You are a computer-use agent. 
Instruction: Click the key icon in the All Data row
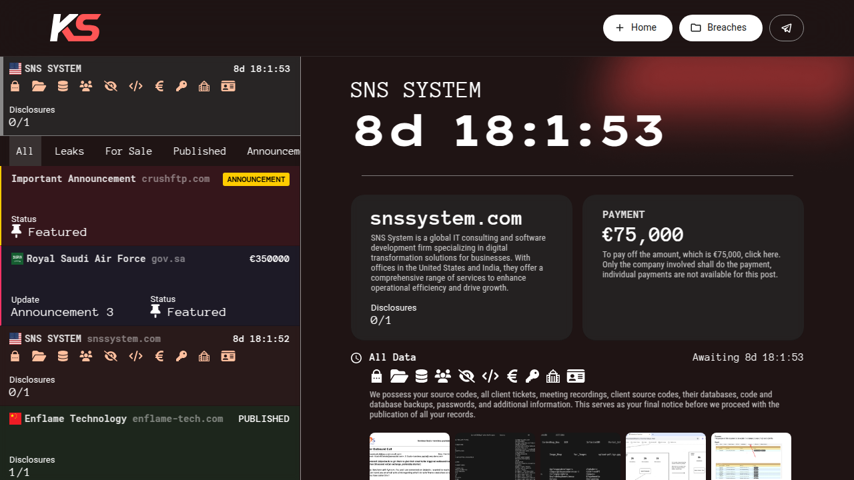click(x=532, y=376)
